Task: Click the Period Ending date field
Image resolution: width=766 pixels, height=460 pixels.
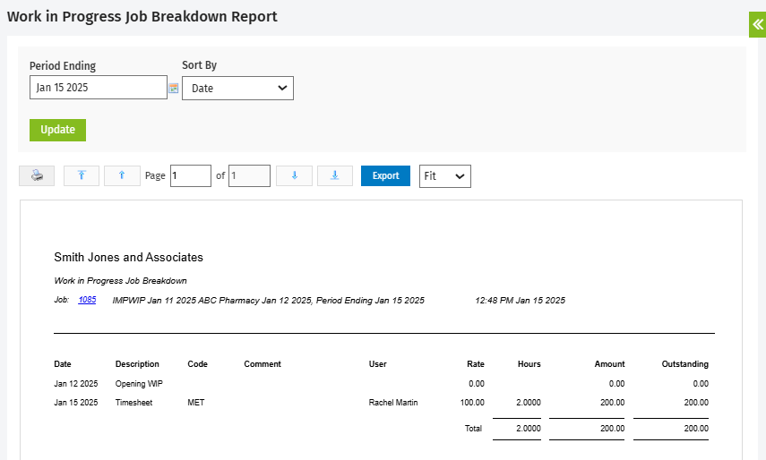Action: click(99, 88)
